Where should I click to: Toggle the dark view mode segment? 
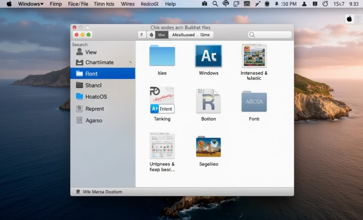tap(161, 34)
